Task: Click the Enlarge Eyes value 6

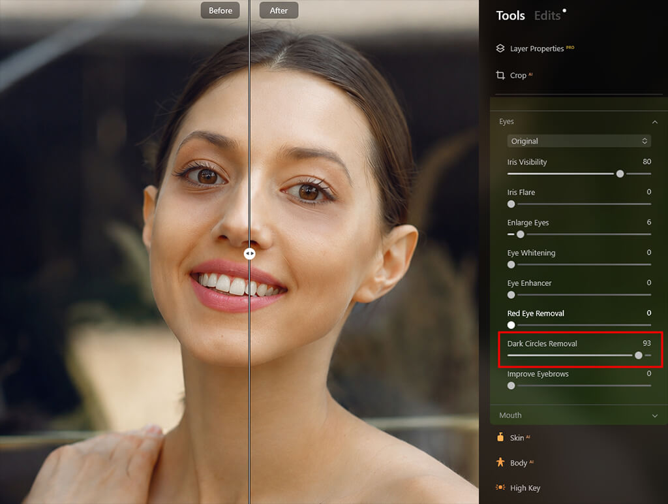Action: pos(649,222)
